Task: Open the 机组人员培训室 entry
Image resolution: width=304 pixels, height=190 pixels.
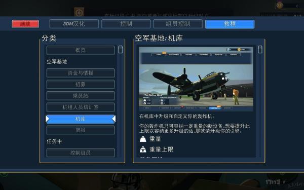Action: pos(81,107)
